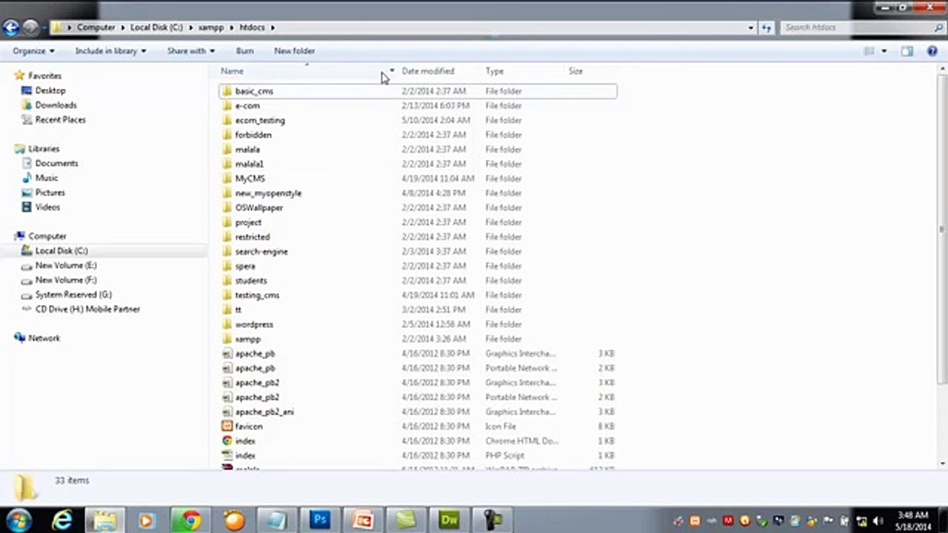Screen dimensions: 948x533
Task: Select the new_myopenstyle folder
Action: pyautogui.click(x=268, y=193)
